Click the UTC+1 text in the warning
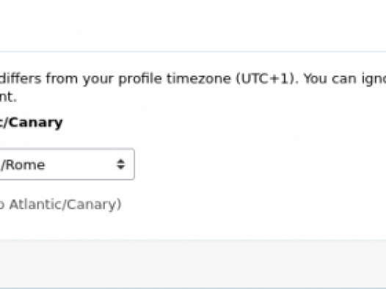Viewport: 386px width, 289px height. pos(266,78)
